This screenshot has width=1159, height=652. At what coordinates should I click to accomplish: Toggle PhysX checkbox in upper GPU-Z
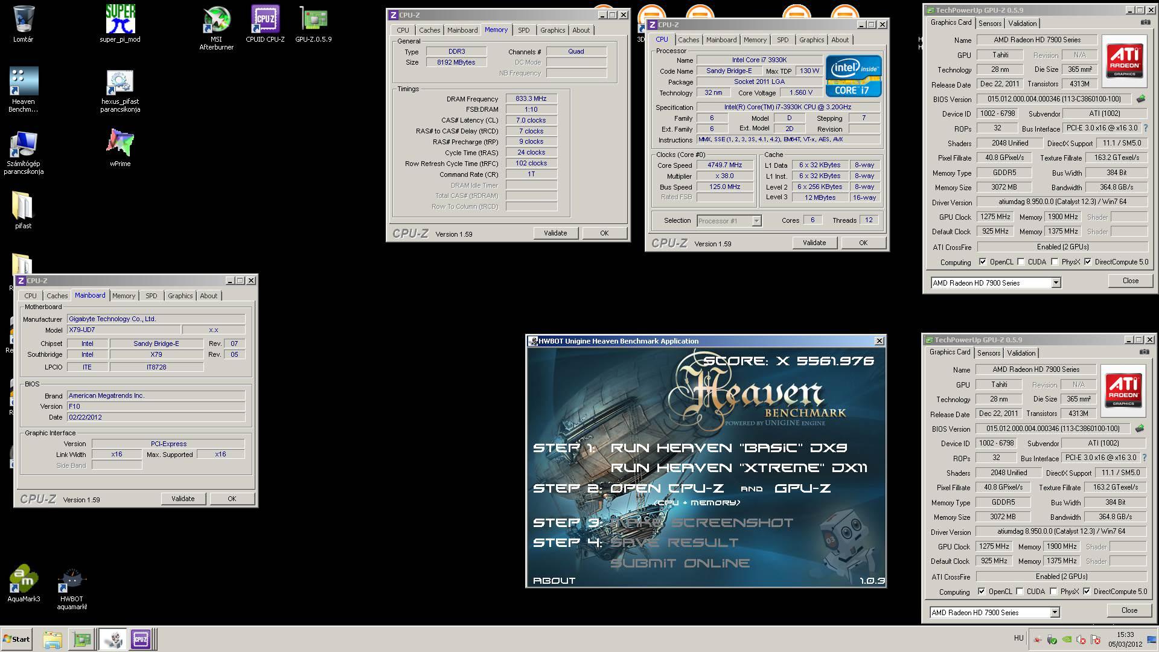[1055, 262]
